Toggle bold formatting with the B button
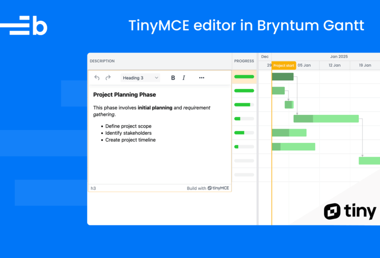Image resolution: width=380 pixels, height=258 pixels. (x=173, y=78)
